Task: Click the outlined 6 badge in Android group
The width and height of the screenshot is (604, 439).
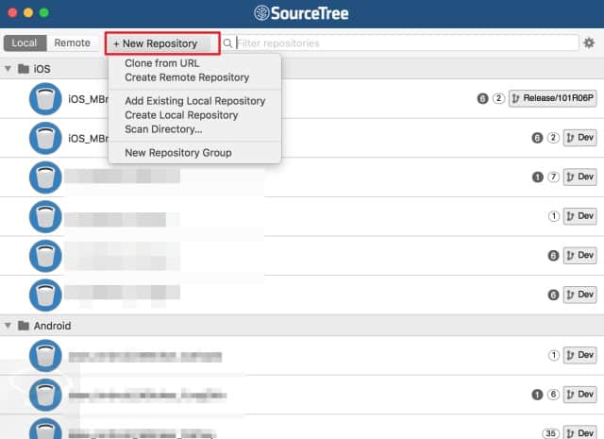Action: [x=554, y=395]
